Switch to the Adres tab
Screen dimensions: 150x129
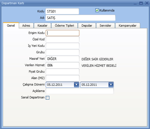pyautogui.click(x=26, y=26)
